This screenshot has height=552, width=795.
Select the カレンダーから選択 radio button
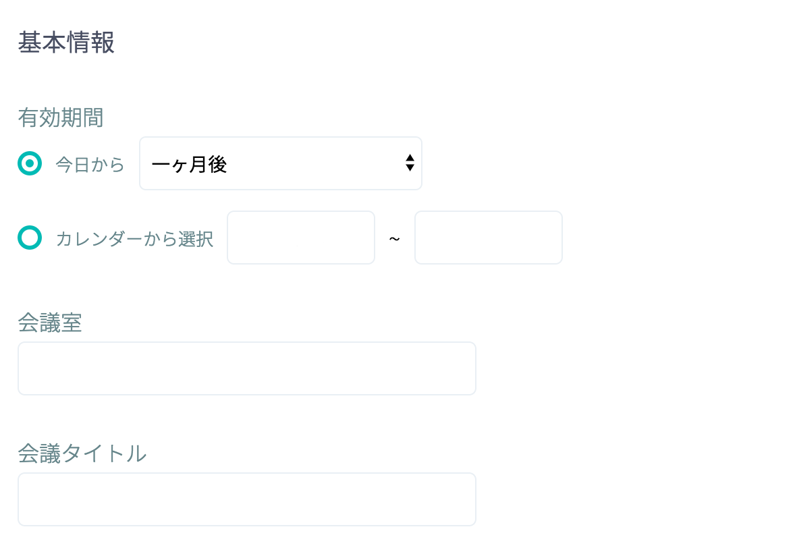point(30,238)
